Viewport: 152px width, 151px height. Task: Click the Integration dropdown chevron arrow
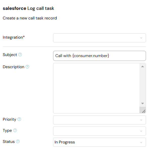141,38
